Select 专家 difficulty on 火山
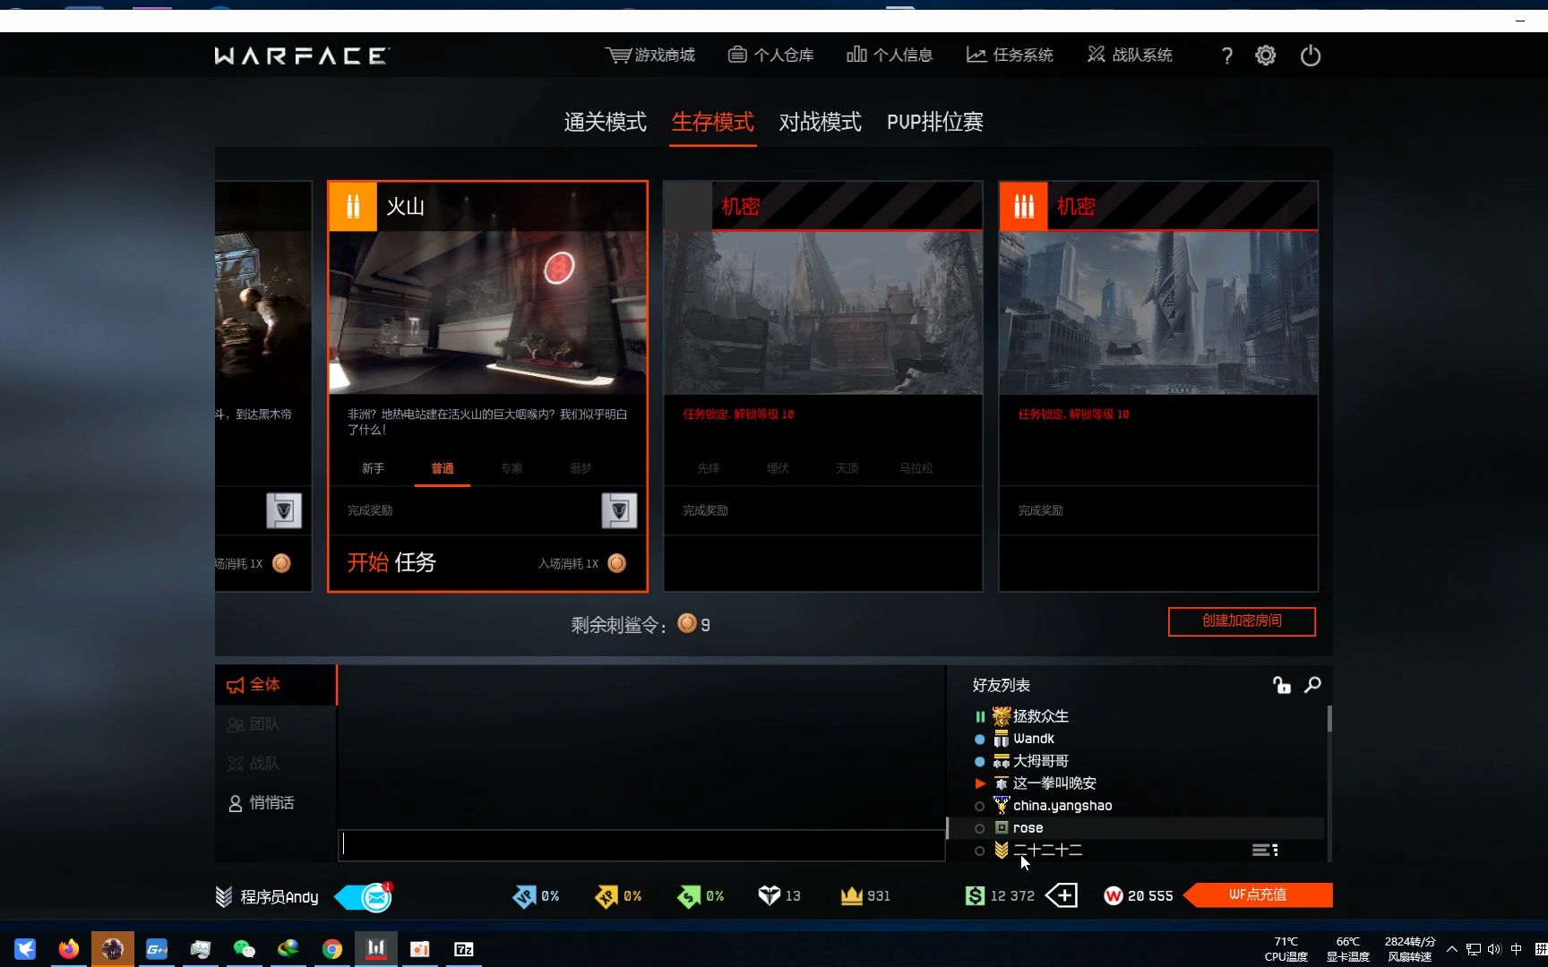The height and width of the screenshot is (967, 1548). (x=512, y=468)
